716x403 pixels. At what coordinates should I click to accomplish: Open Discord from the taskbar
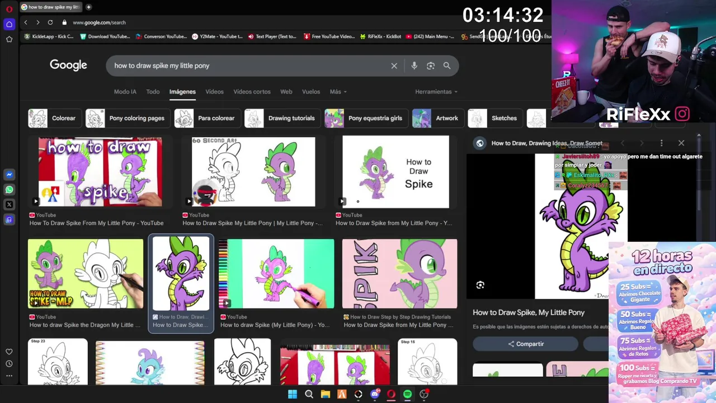(x=375, y=394)
